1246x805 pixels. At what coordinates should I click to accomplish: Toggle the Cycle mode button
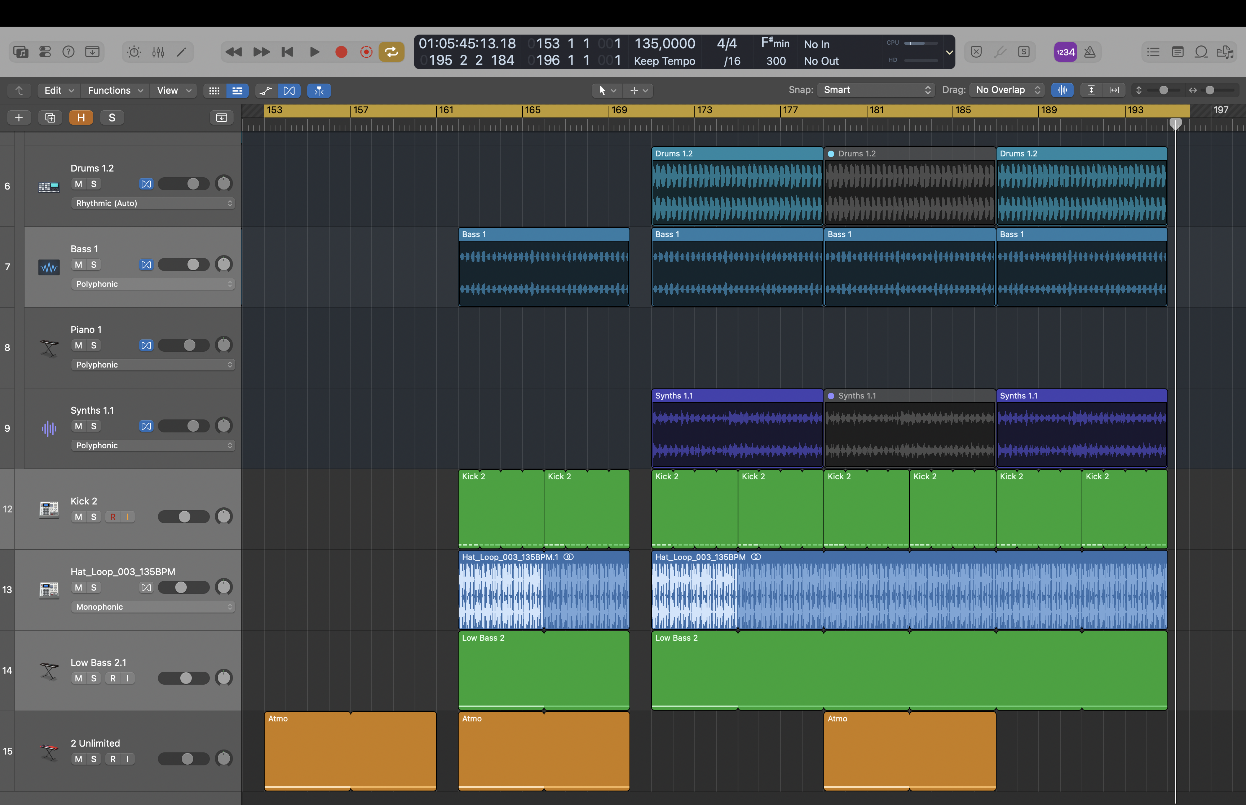(391, 52)
